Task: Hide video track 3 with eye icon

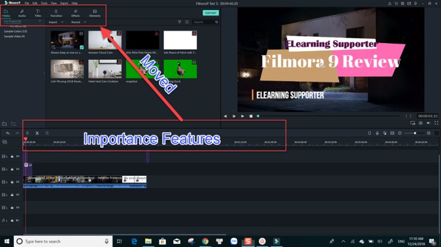Action: 17,182
